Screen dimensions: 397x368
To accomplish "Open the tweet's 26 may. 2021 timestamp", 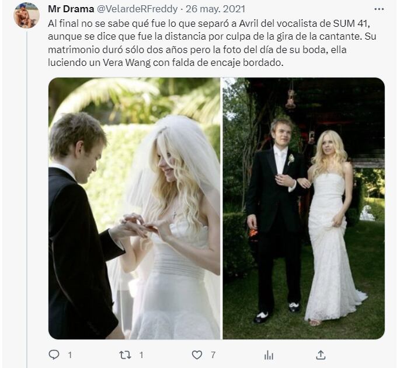I will [215, 9].
